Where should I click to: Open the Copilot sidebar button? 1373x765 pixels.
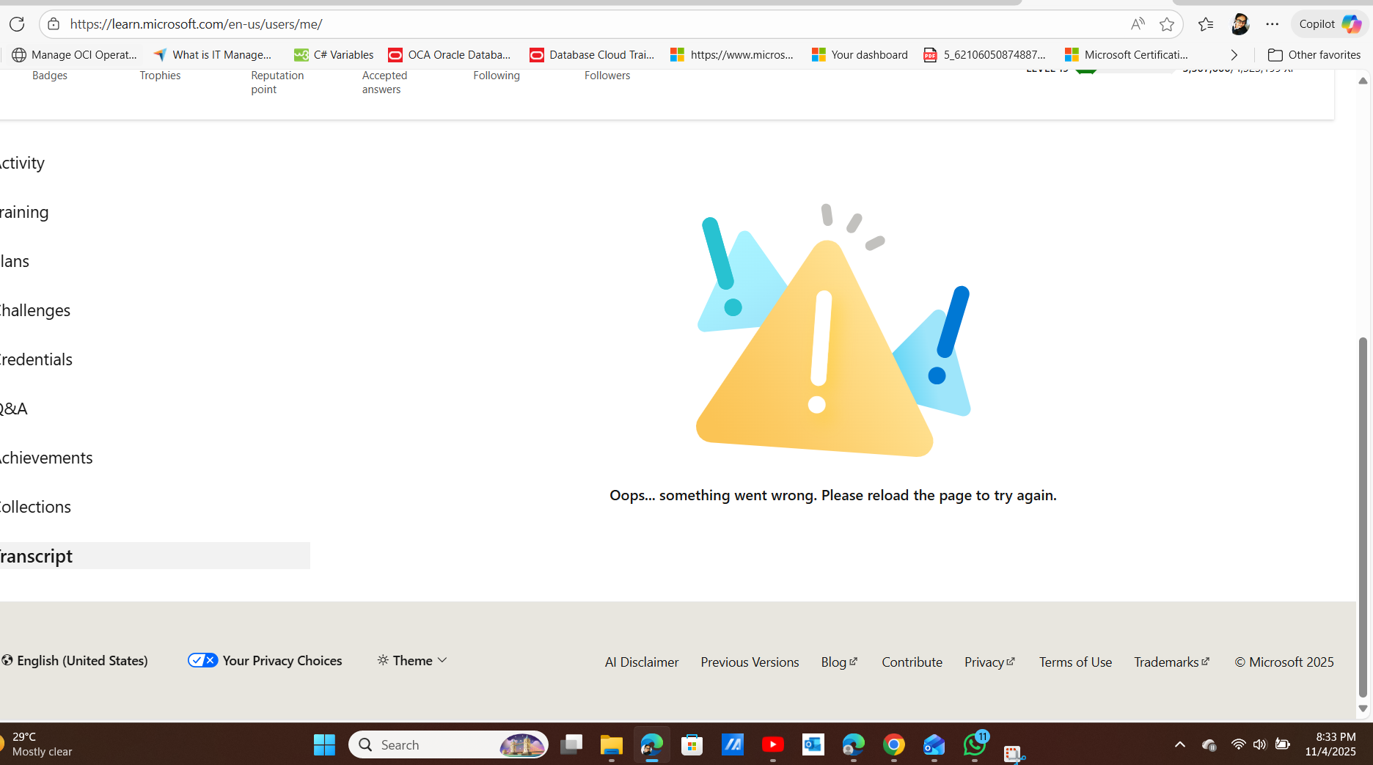point(1329,24)
